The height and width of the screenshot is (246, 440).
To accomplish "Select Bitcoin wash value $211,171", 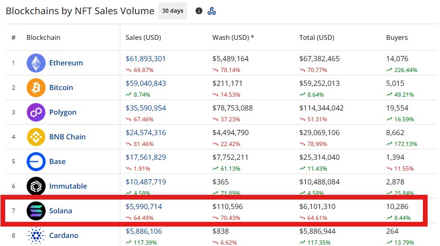I will click(x=227, y=83).
